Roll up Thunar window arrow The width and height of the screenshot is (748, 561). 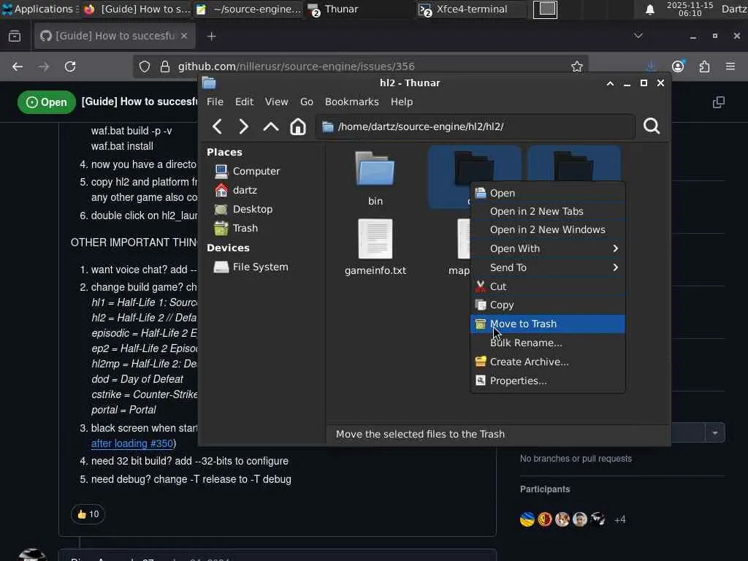click(610, 83)
